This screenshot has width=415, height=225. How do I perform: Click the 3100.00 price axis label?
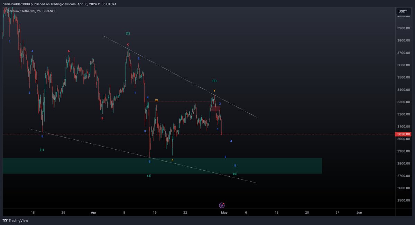[404, 127]
